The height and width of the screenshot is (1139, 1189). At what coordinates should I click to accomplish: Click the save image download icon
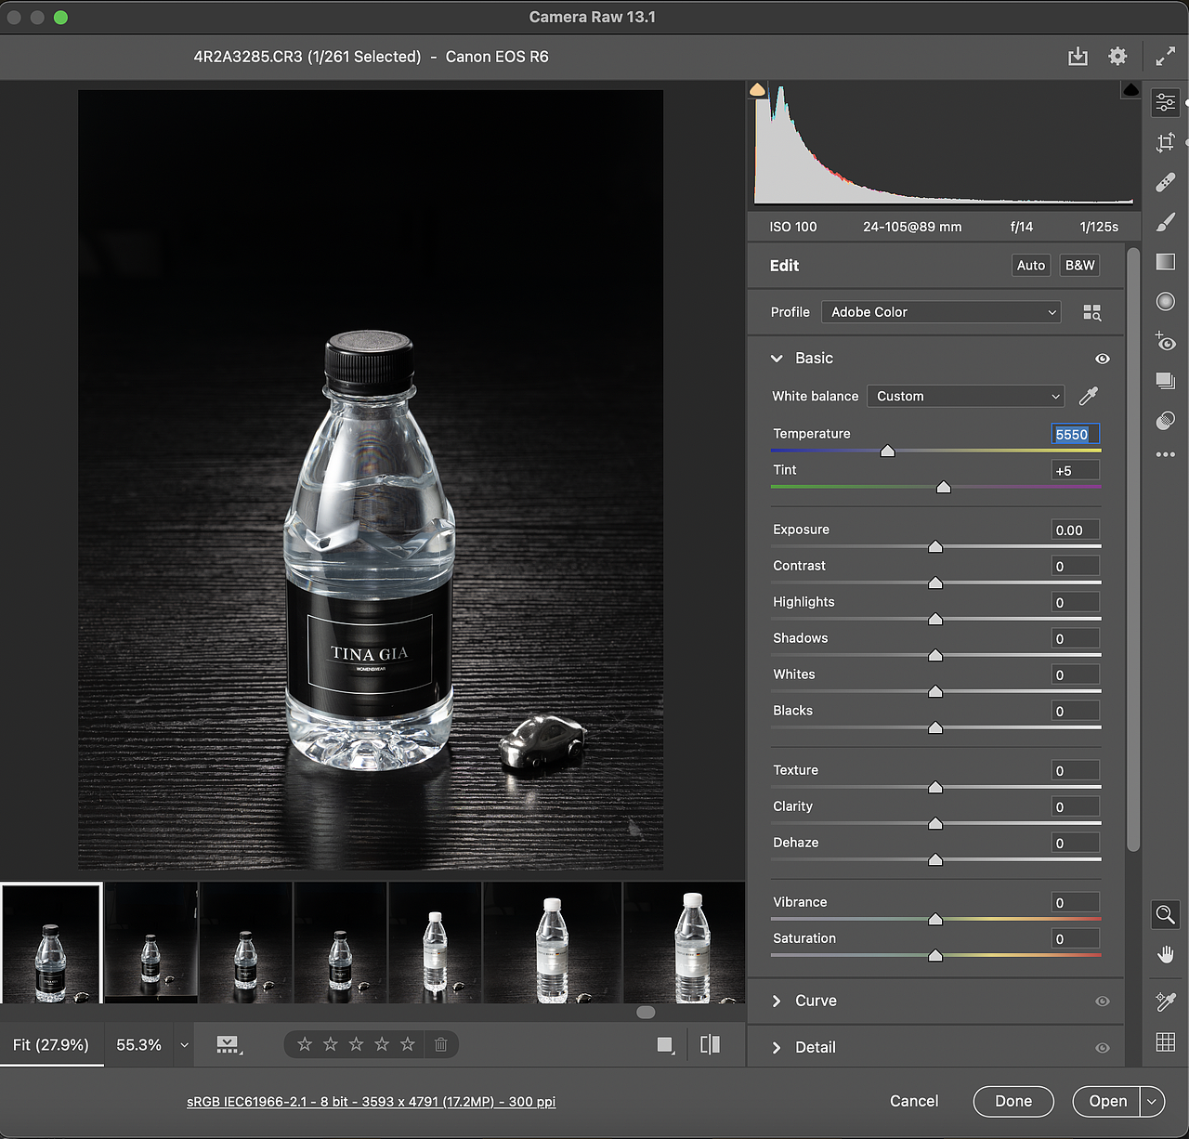[x=1078, y=57]
